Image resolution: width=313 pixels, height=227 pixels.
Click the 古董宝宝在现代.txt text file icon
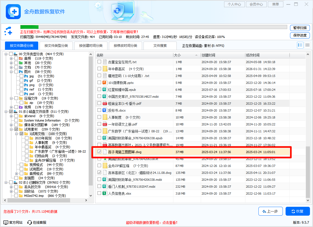105,62
